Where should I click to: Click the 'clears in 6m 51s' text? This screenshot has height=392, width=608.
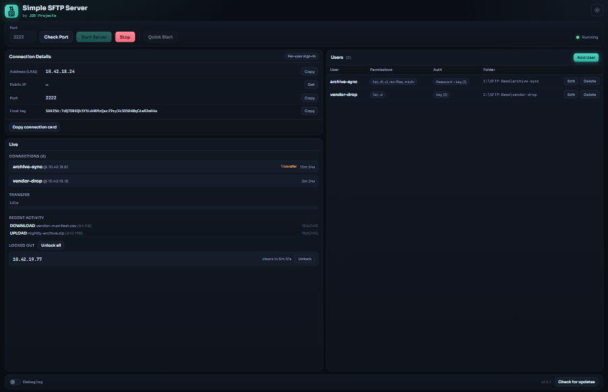pos(276,259)
